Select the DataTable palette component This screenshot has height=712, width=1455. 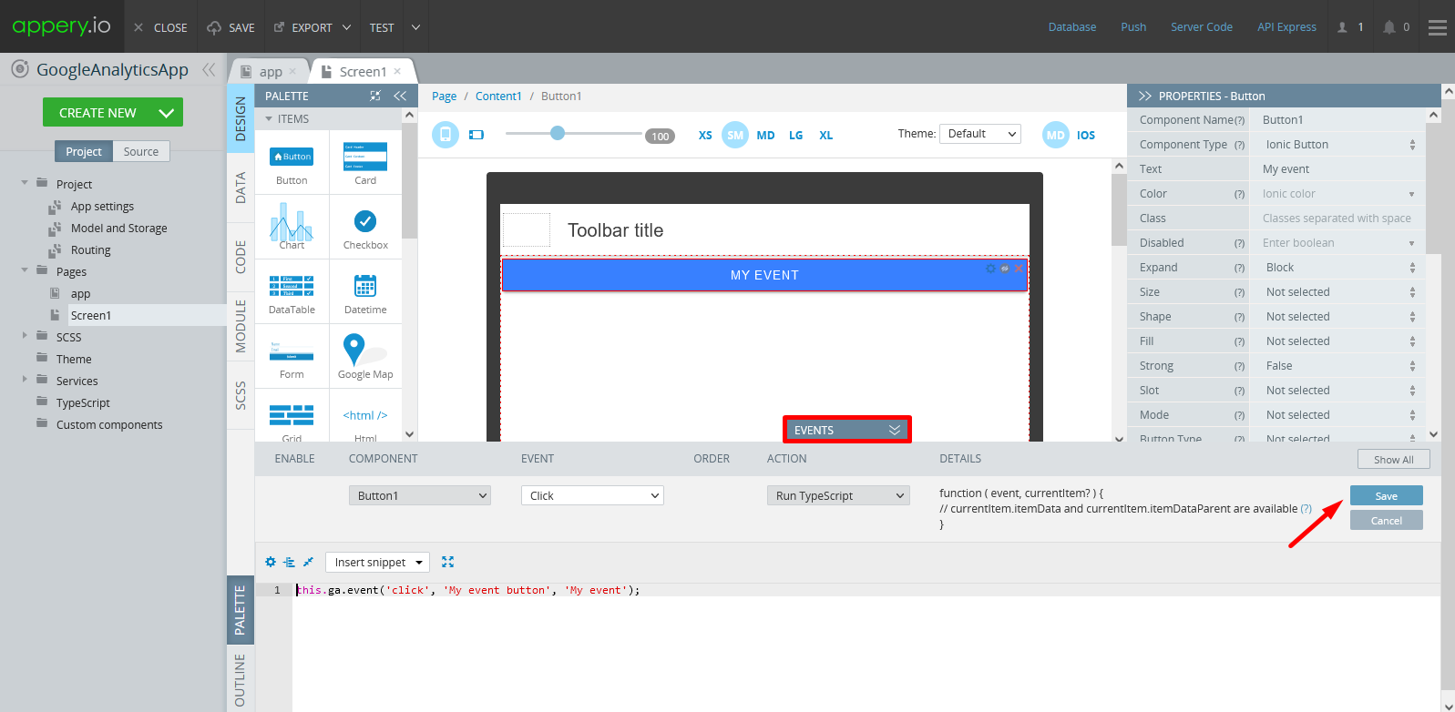(292, 293)
